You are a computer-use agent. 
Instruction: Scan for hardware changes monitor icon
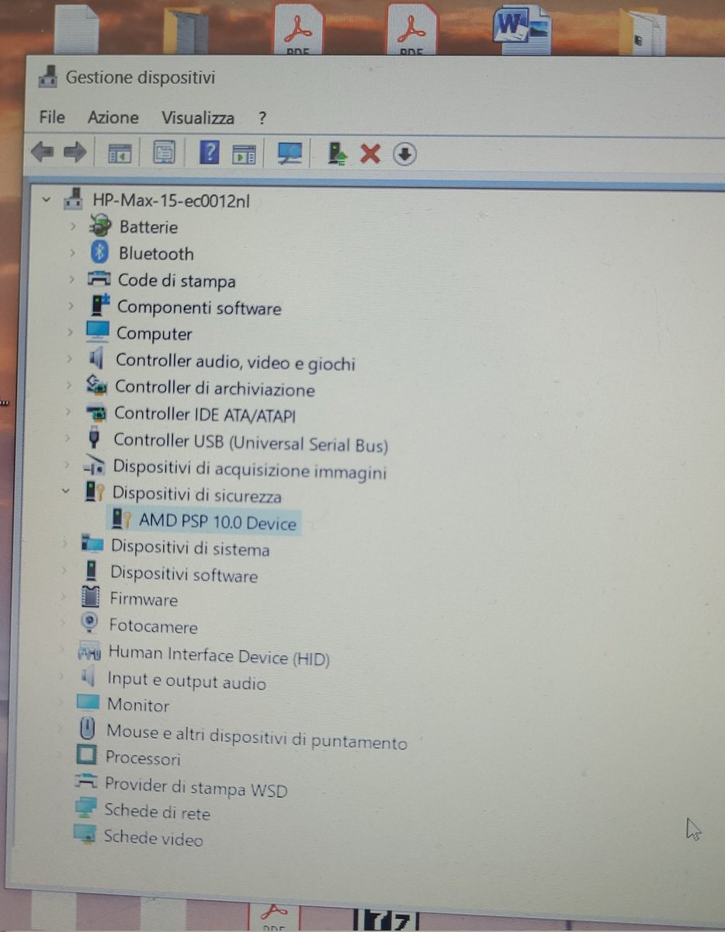click(290, 153)
